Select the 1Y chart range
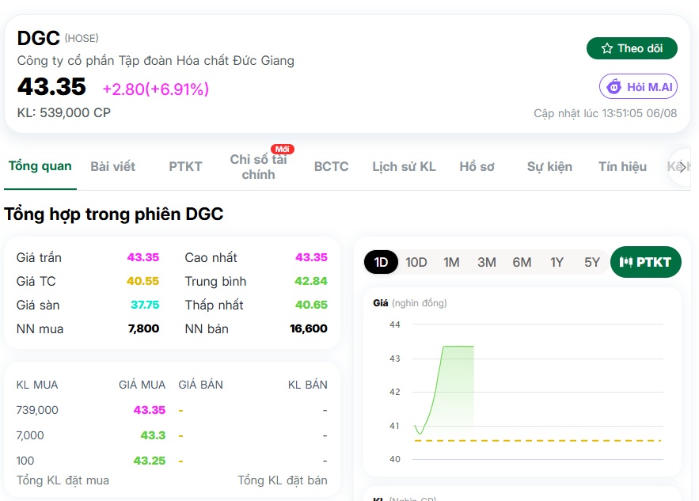699x501 pixels. click(557, 262)
